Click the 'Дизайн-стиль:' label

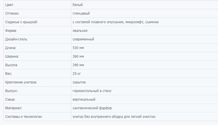click(16, 39)
